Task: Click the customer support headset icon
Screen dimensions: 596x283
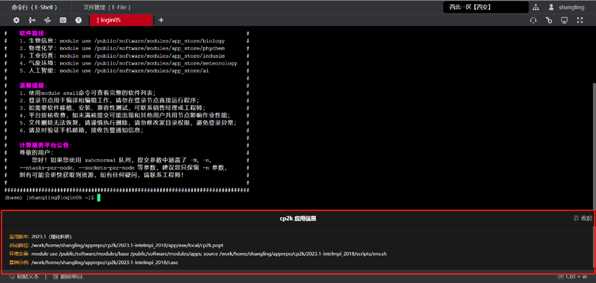Action: [x=533, y=20]
